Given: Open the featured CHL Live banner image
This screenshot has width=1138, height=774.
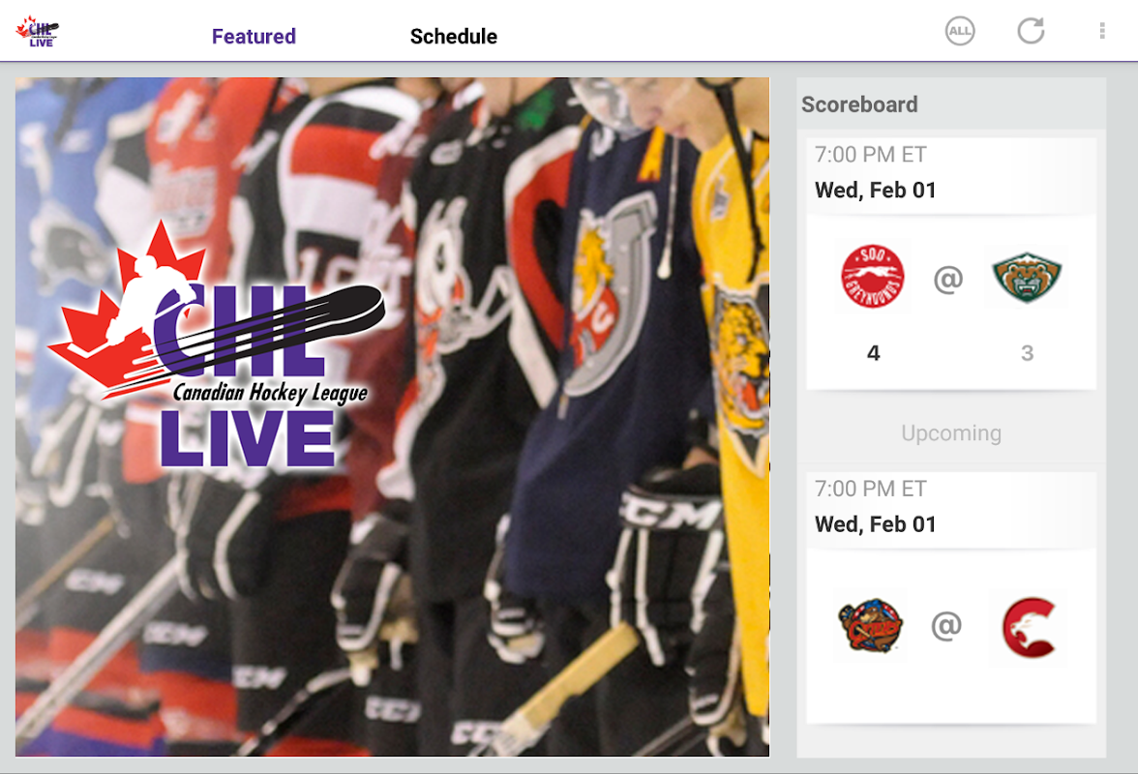Looking at the screenshot, I should click(x=392, y=417).
